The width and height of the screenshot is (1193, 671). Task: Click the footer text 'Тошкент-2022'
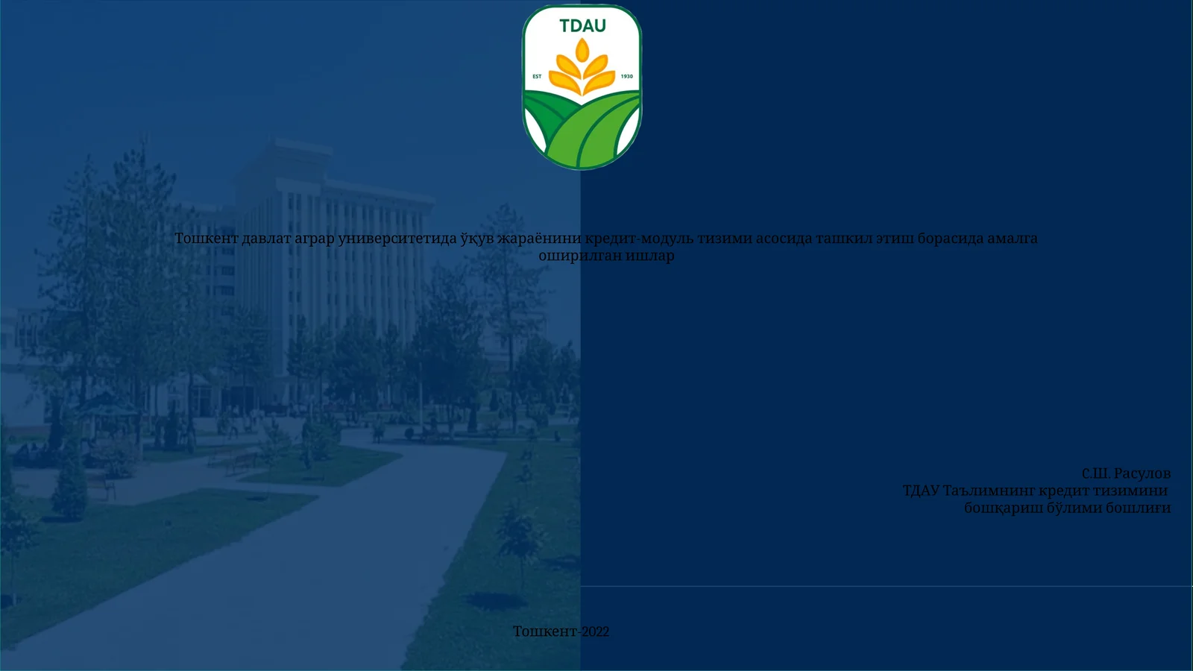(561, 631)
